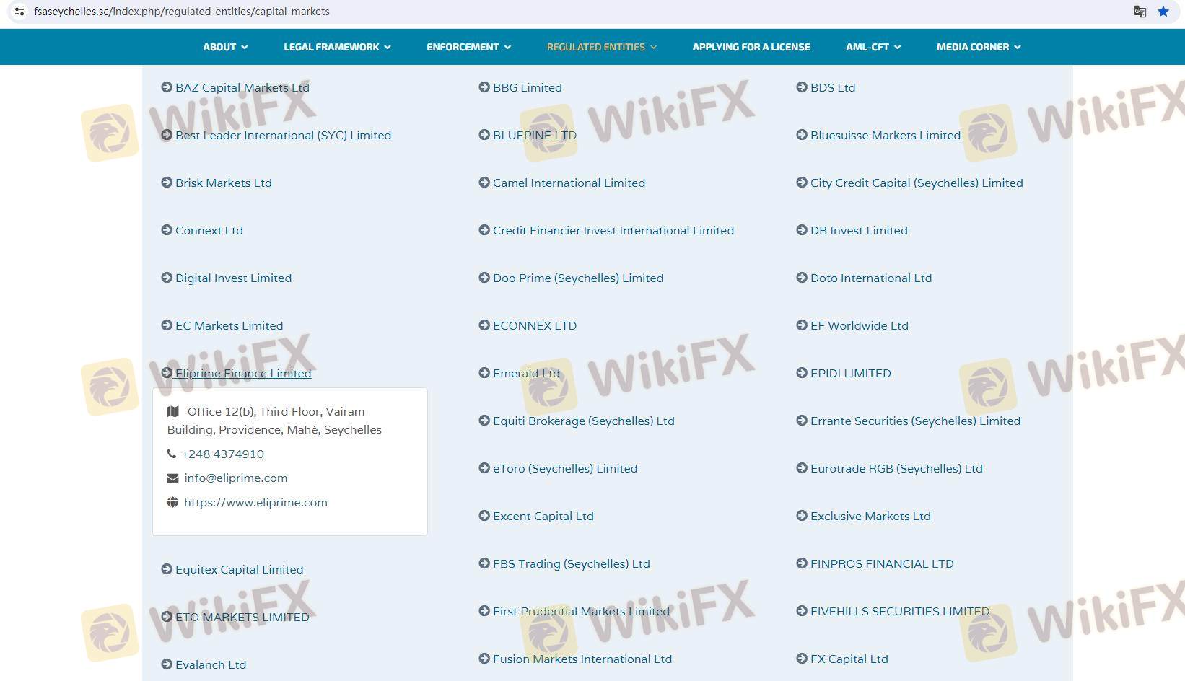Click arrow icon beside Excent Capital Ltd

click(484, 516)
